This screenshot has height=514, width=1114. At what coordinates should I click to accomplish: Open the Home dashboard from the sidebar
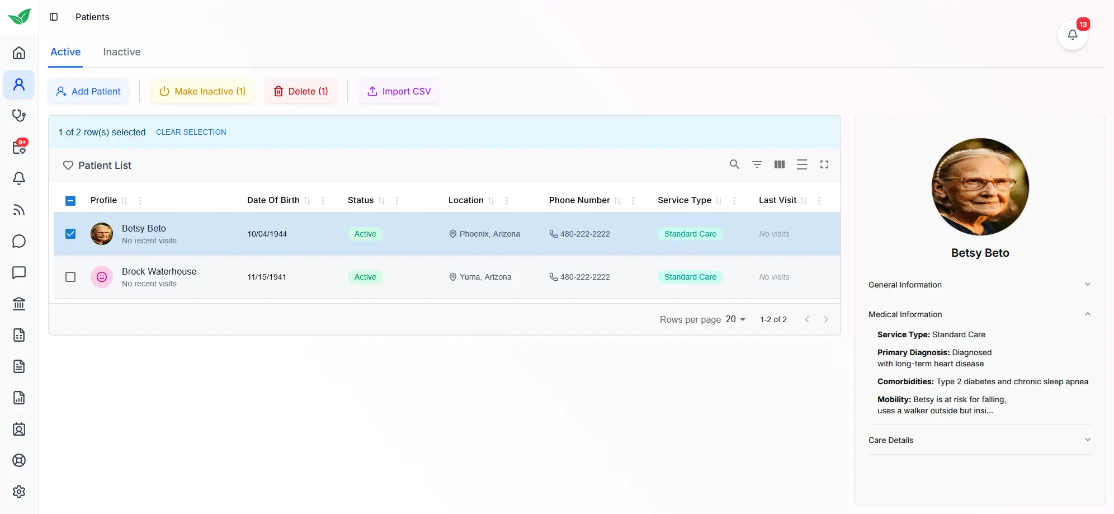19,53
